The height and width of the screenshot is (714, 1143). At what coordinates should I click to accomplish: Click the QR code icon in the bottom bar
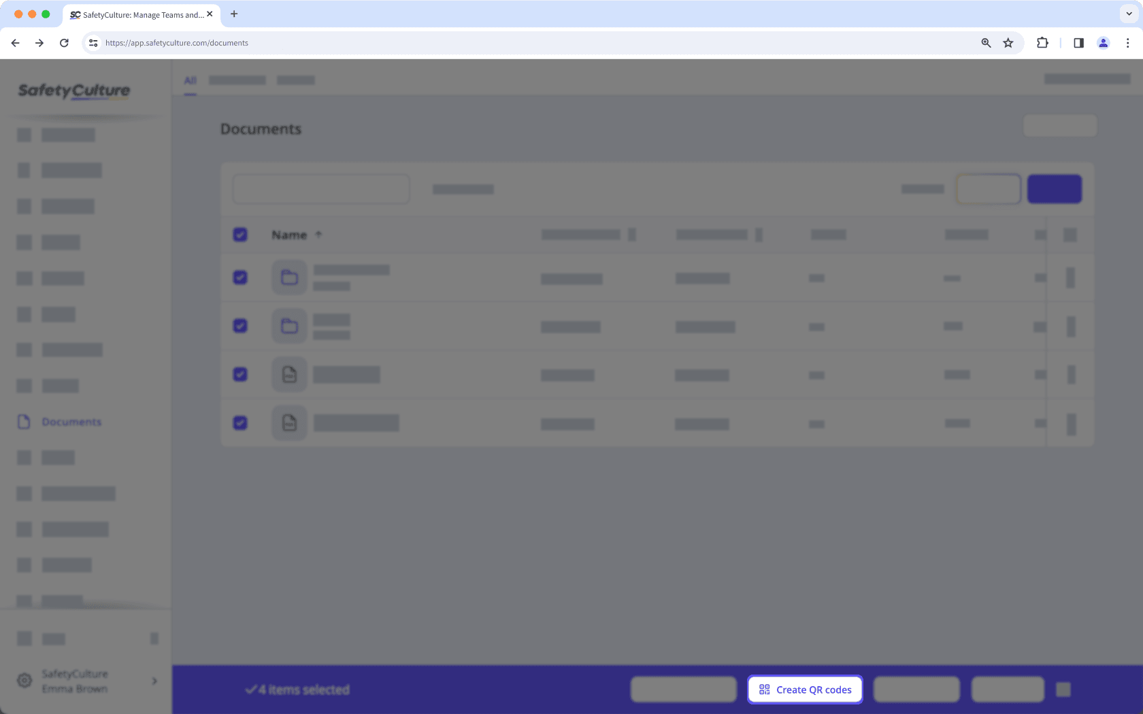click(x=763, y=689)
